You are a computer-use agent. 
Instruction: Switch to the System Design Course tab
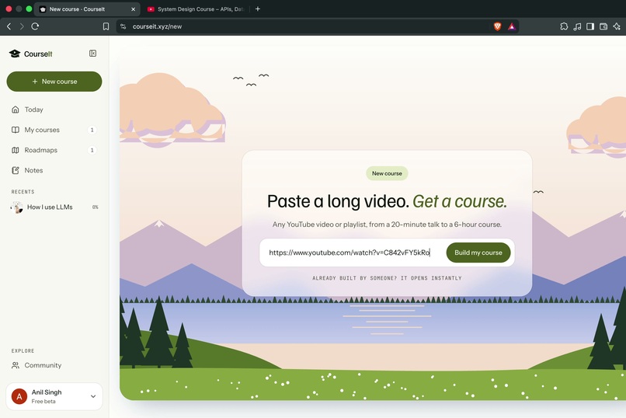pos(195,9)
